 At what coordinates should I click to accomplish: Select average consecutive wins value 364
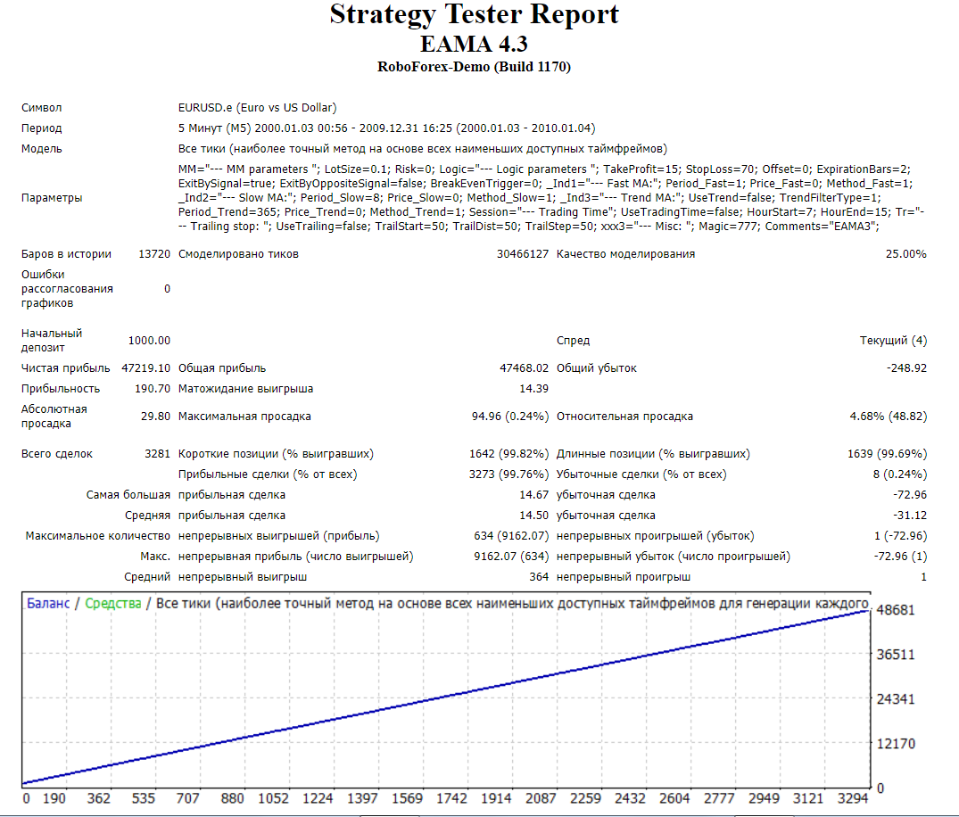(539, 577)
